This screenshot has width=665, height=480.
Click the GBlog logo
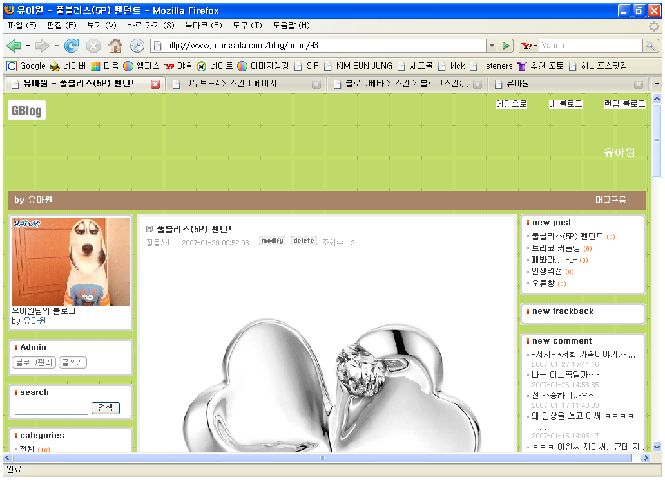click(26, 111)
